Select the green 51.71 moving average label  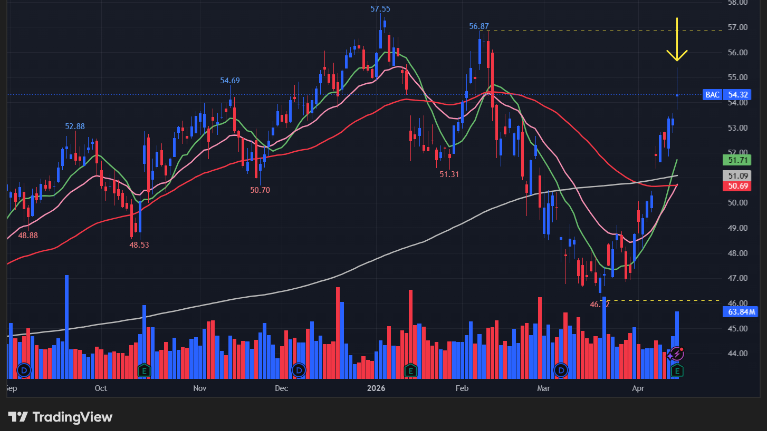(736, 159)
